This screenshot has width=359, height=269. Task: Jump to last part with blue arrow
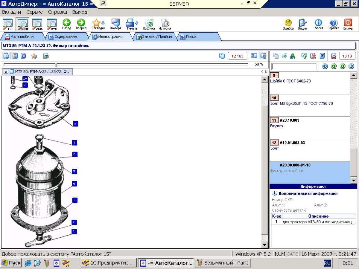pyautogui.click(x=351, y=66)
